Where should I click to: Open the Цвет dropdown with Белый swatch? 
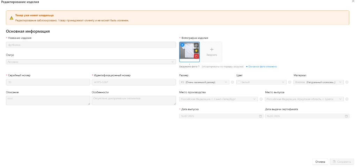(261, 82)
